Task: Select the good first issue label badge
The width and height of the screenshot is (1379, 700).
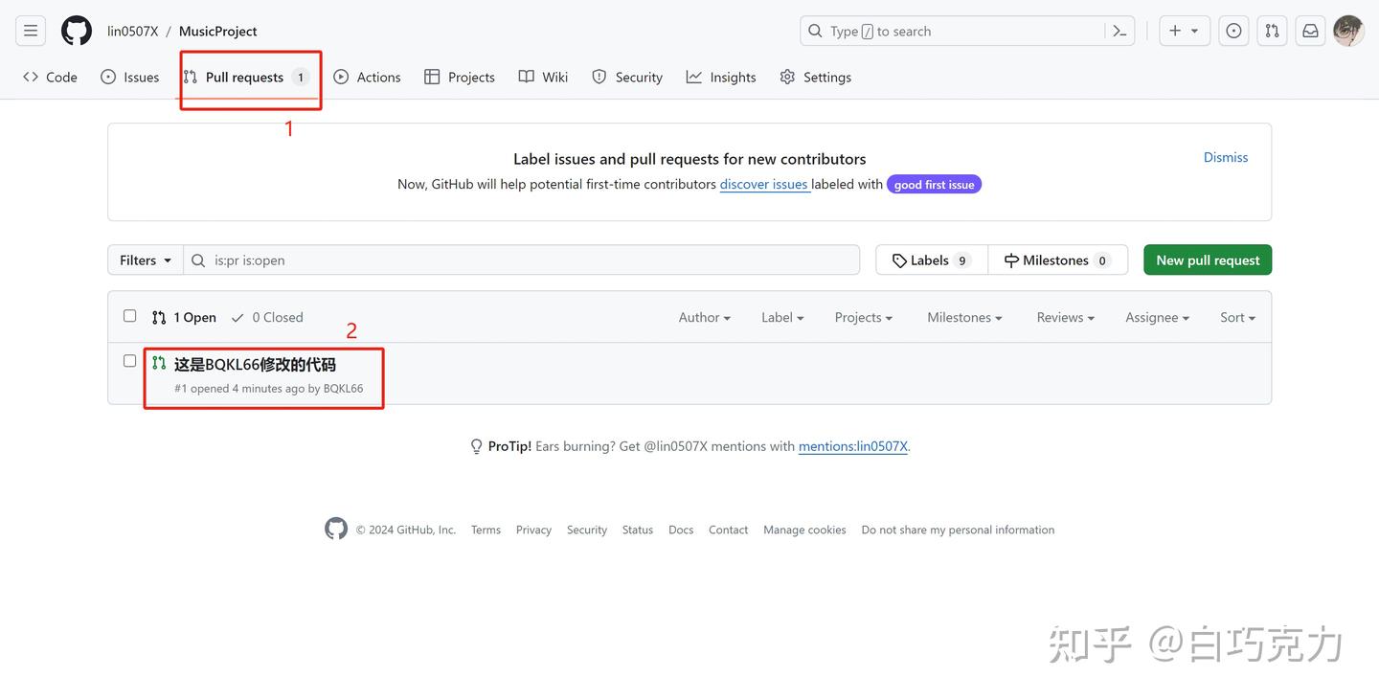Action: point(934,183)
